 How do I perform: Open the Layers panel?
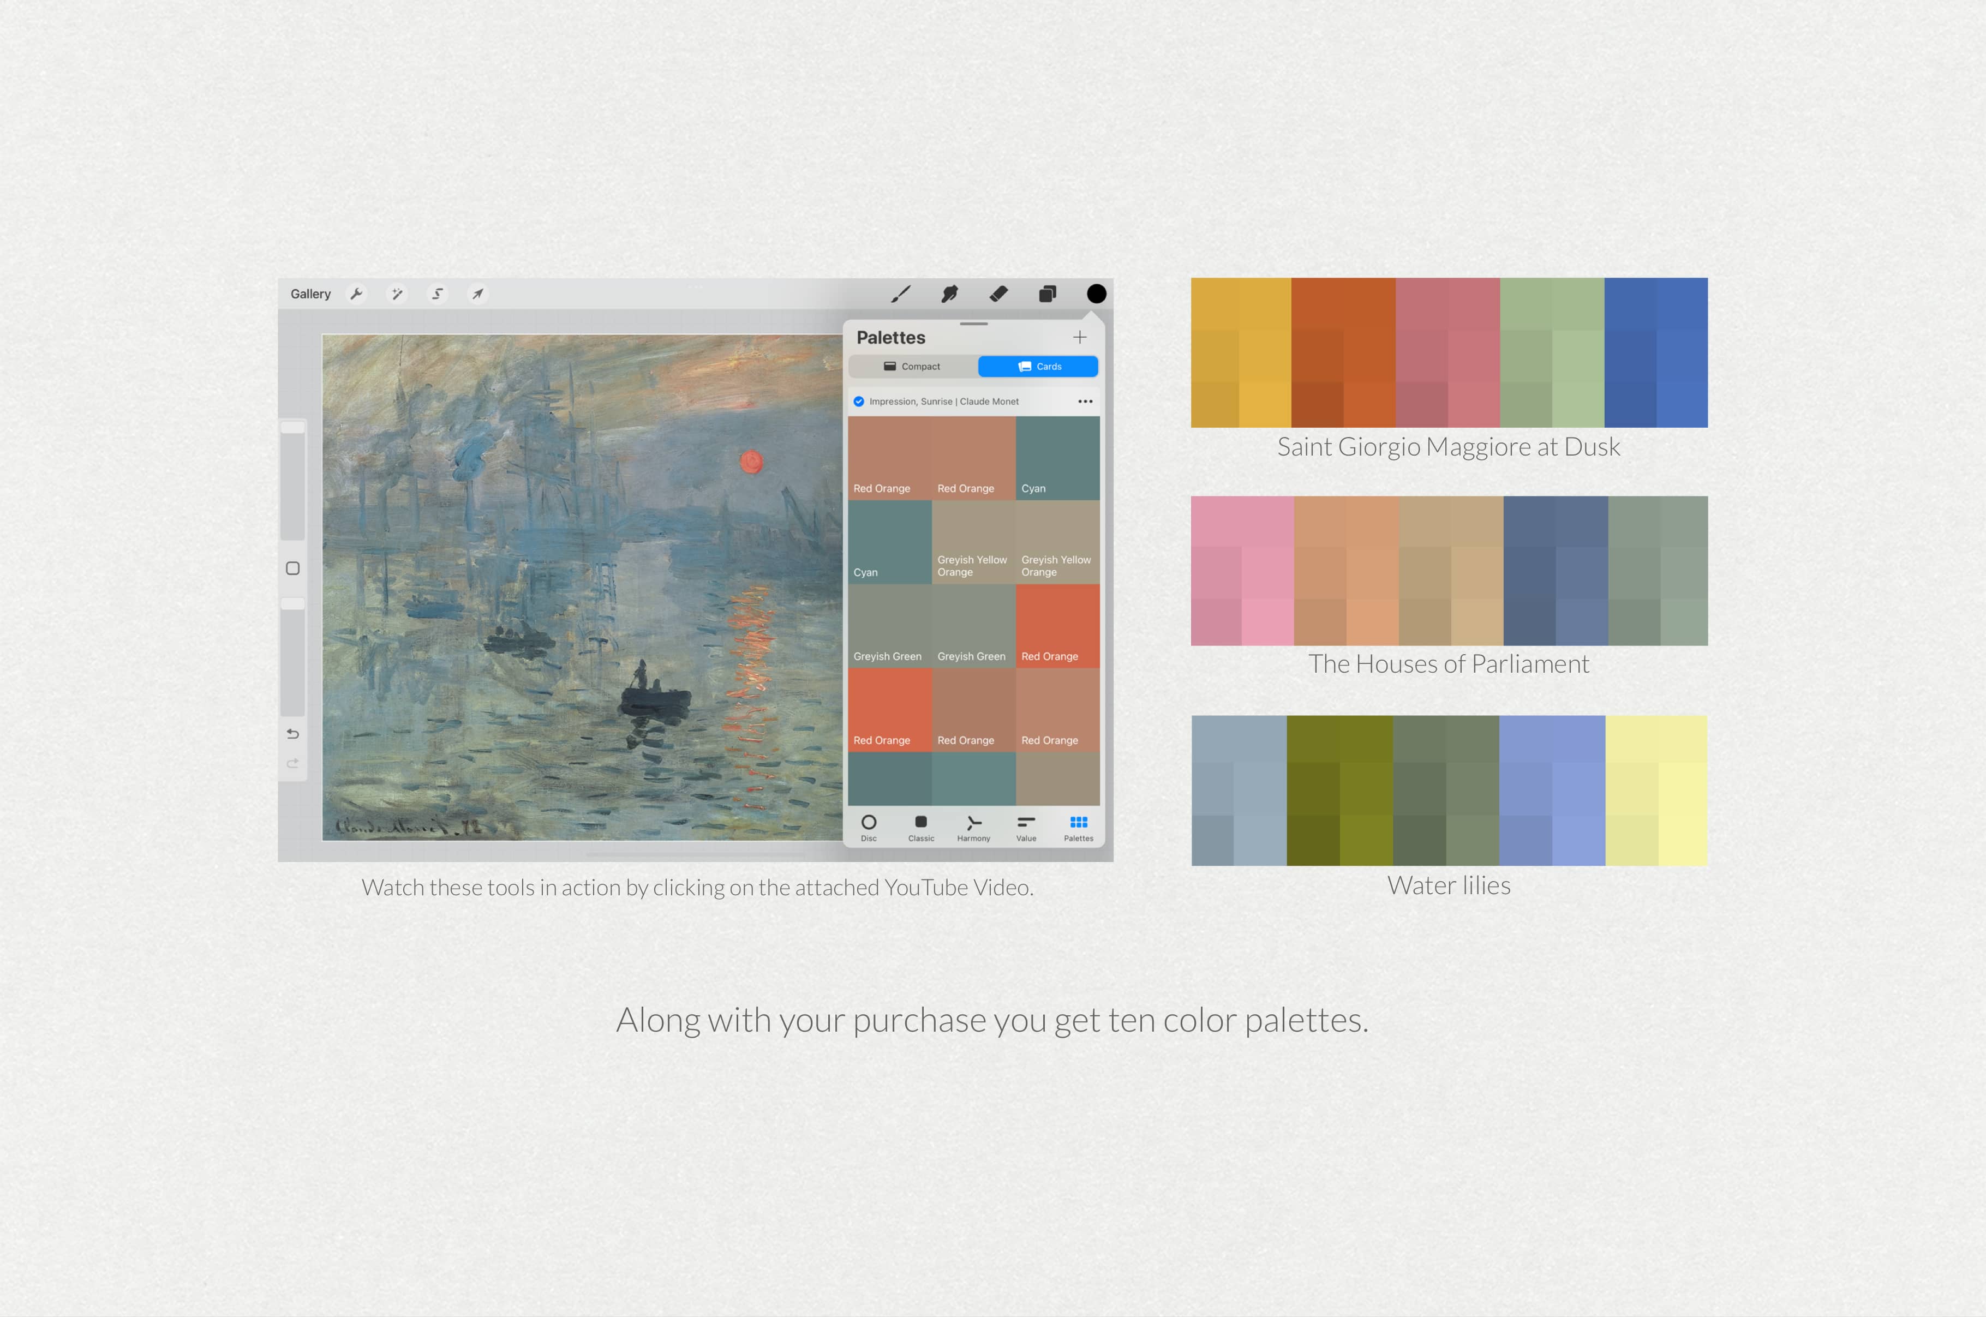pos(1047,294)
